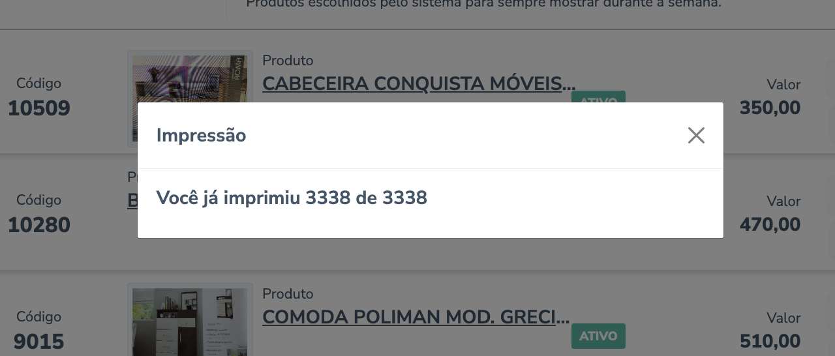Screen dimensions: 835x356
Task: Click the 350,00 value
Action: click(770, 108)
